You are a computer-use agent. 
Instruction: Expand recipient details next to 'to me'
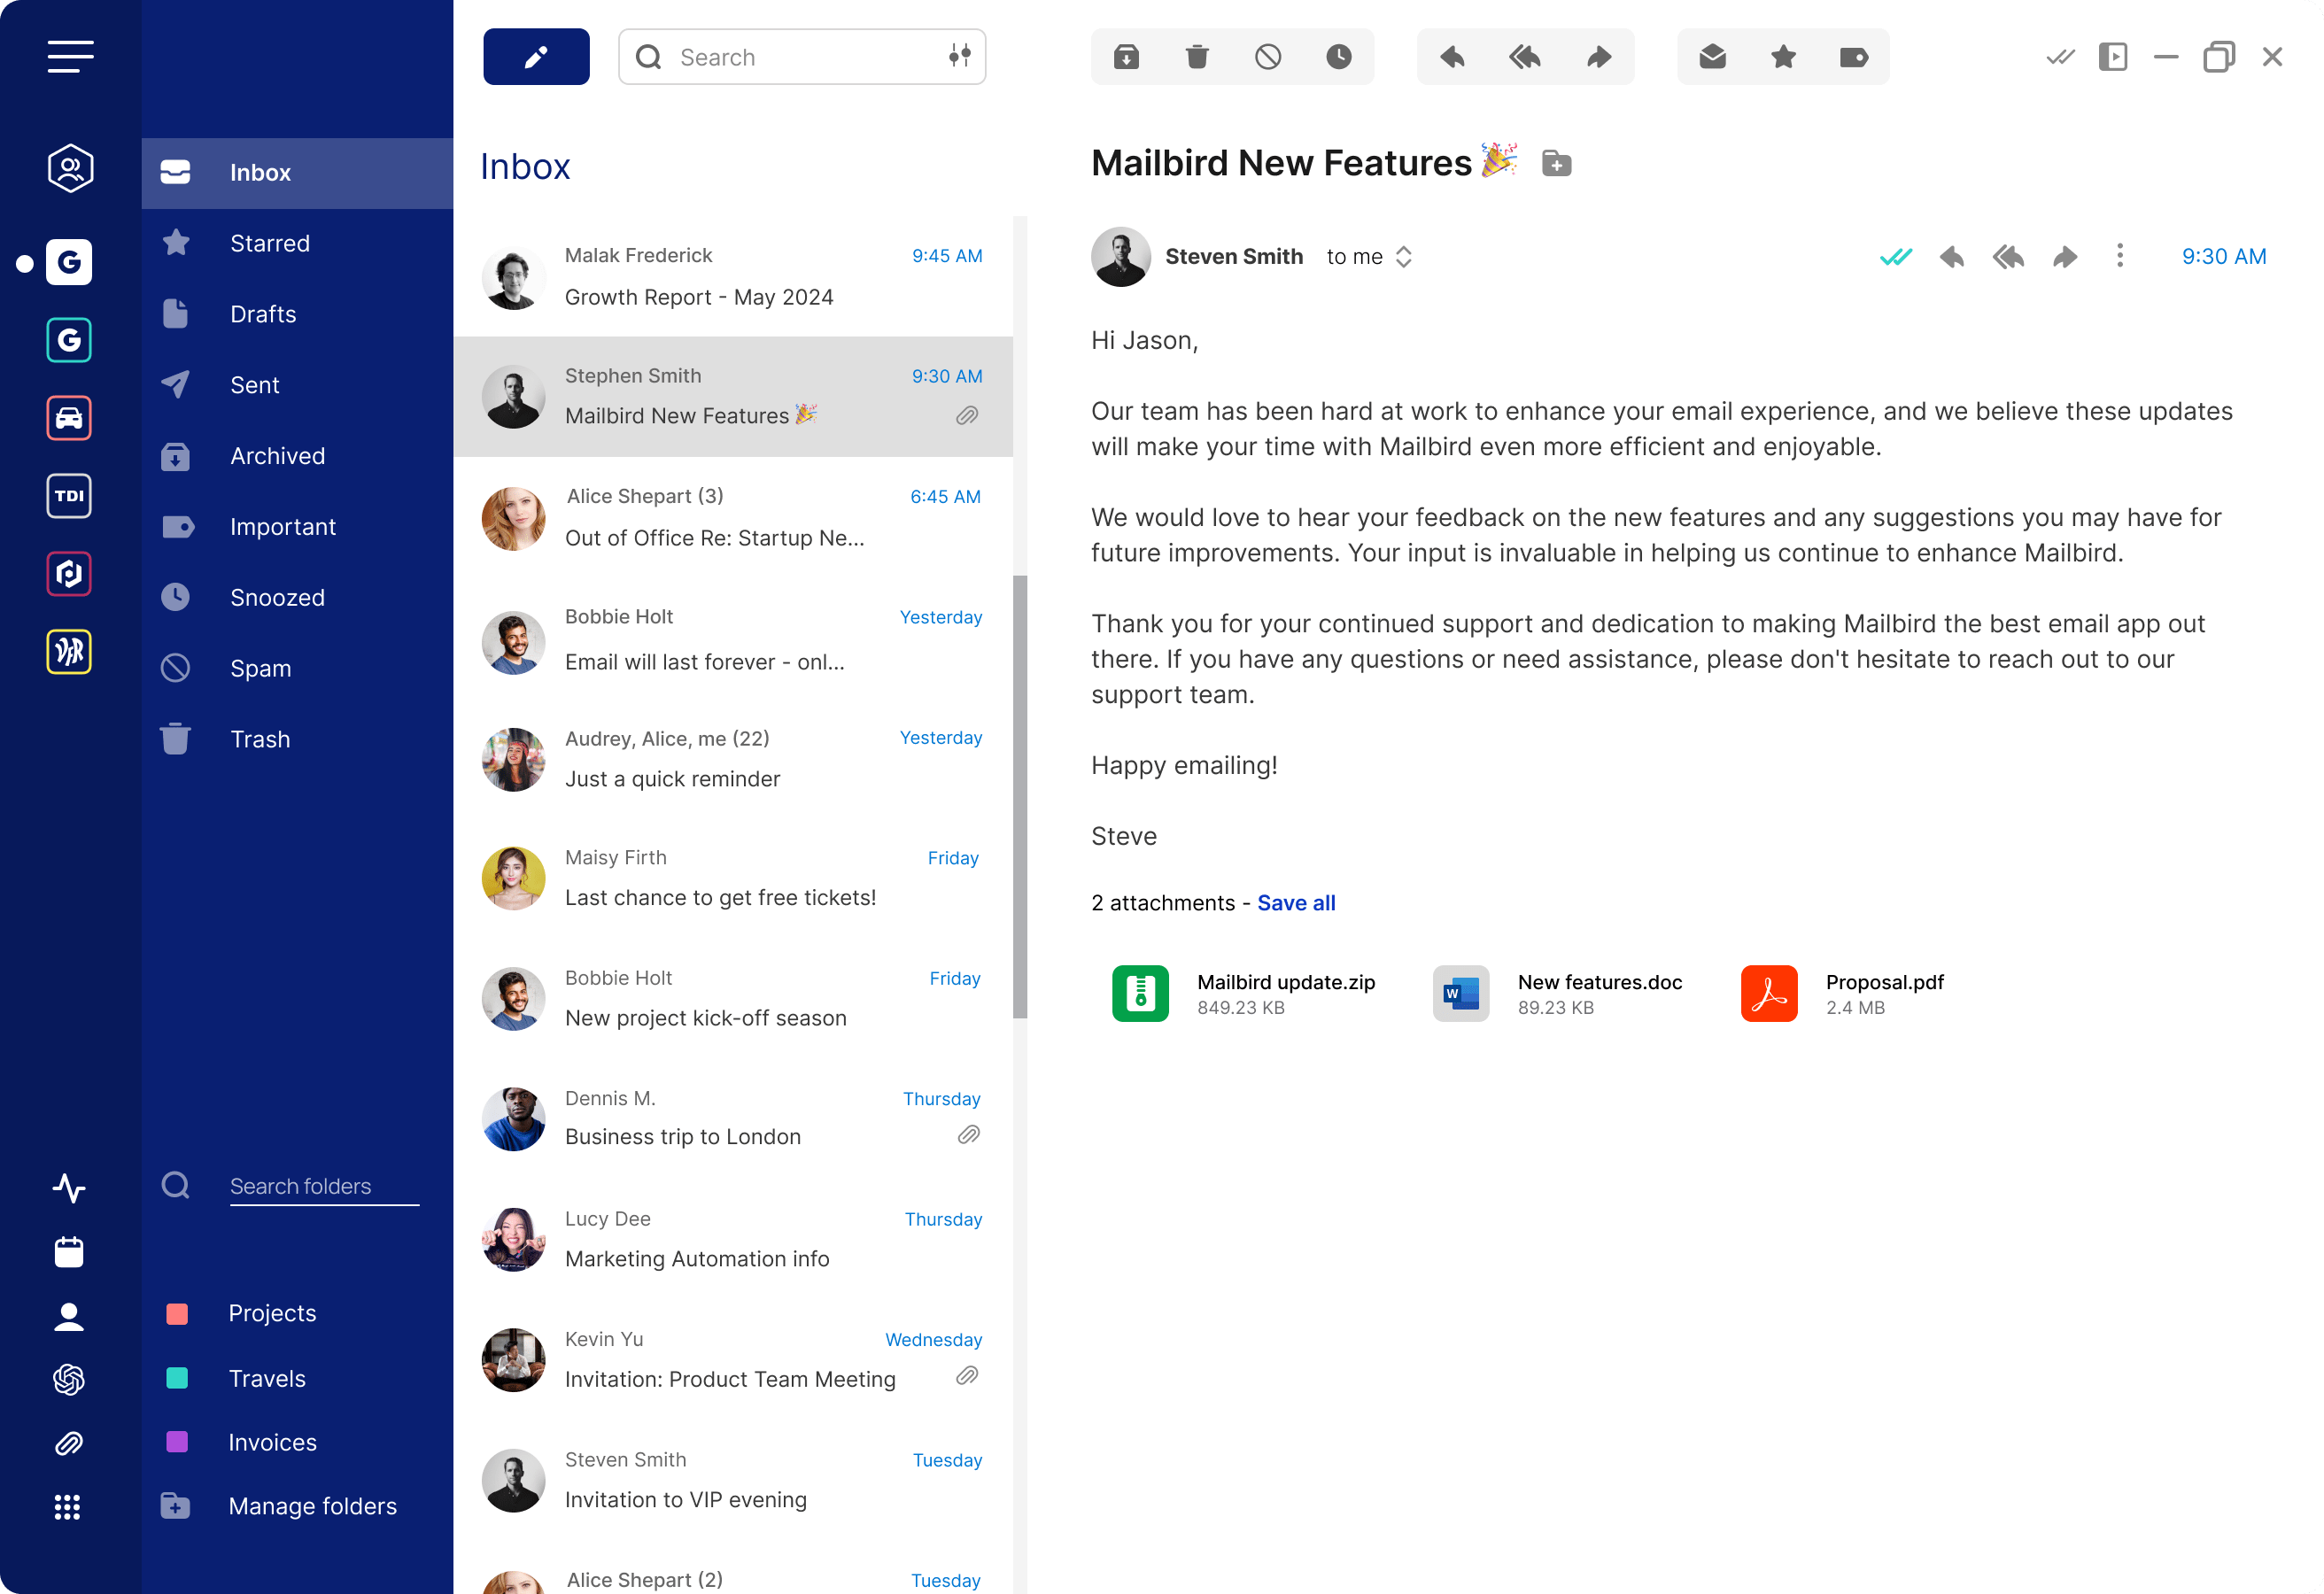(x=1403, y=257)
